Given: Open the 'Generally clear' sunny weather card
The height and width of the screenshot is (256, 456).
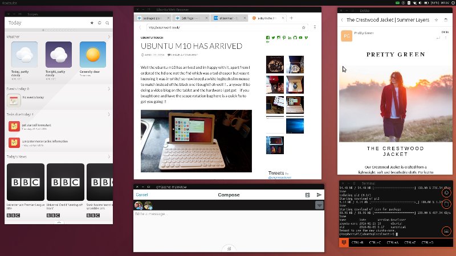Looking at the screenshot, I should coord(93,55).
